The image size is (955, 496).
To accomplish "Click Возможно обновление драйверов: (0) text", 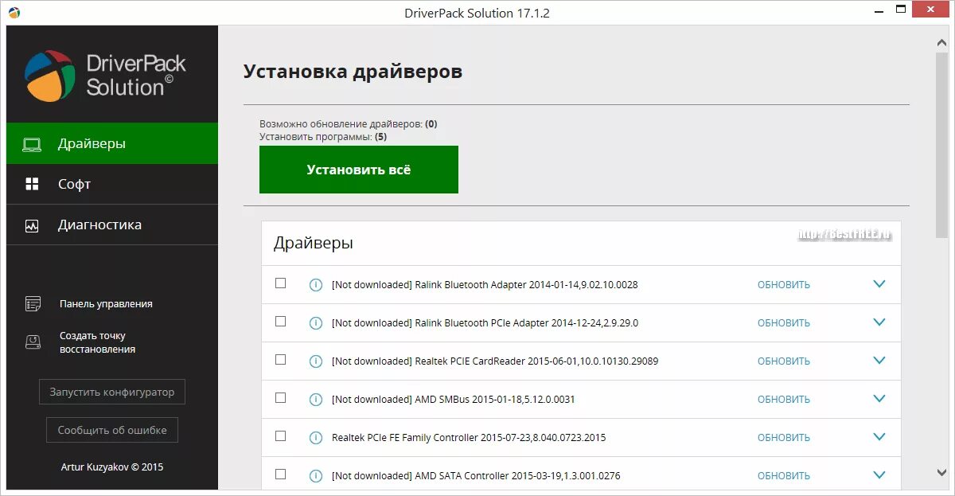I will coord(349,124).
